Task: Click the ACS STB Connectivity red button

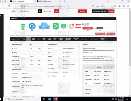Action: click(110, 34)
